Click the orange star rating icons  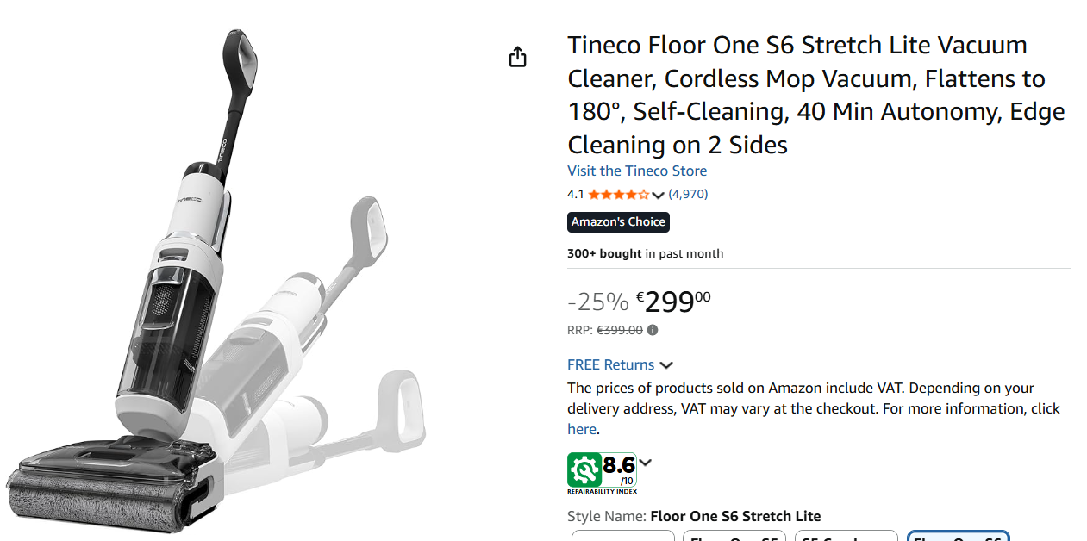[x=618, y=195]
